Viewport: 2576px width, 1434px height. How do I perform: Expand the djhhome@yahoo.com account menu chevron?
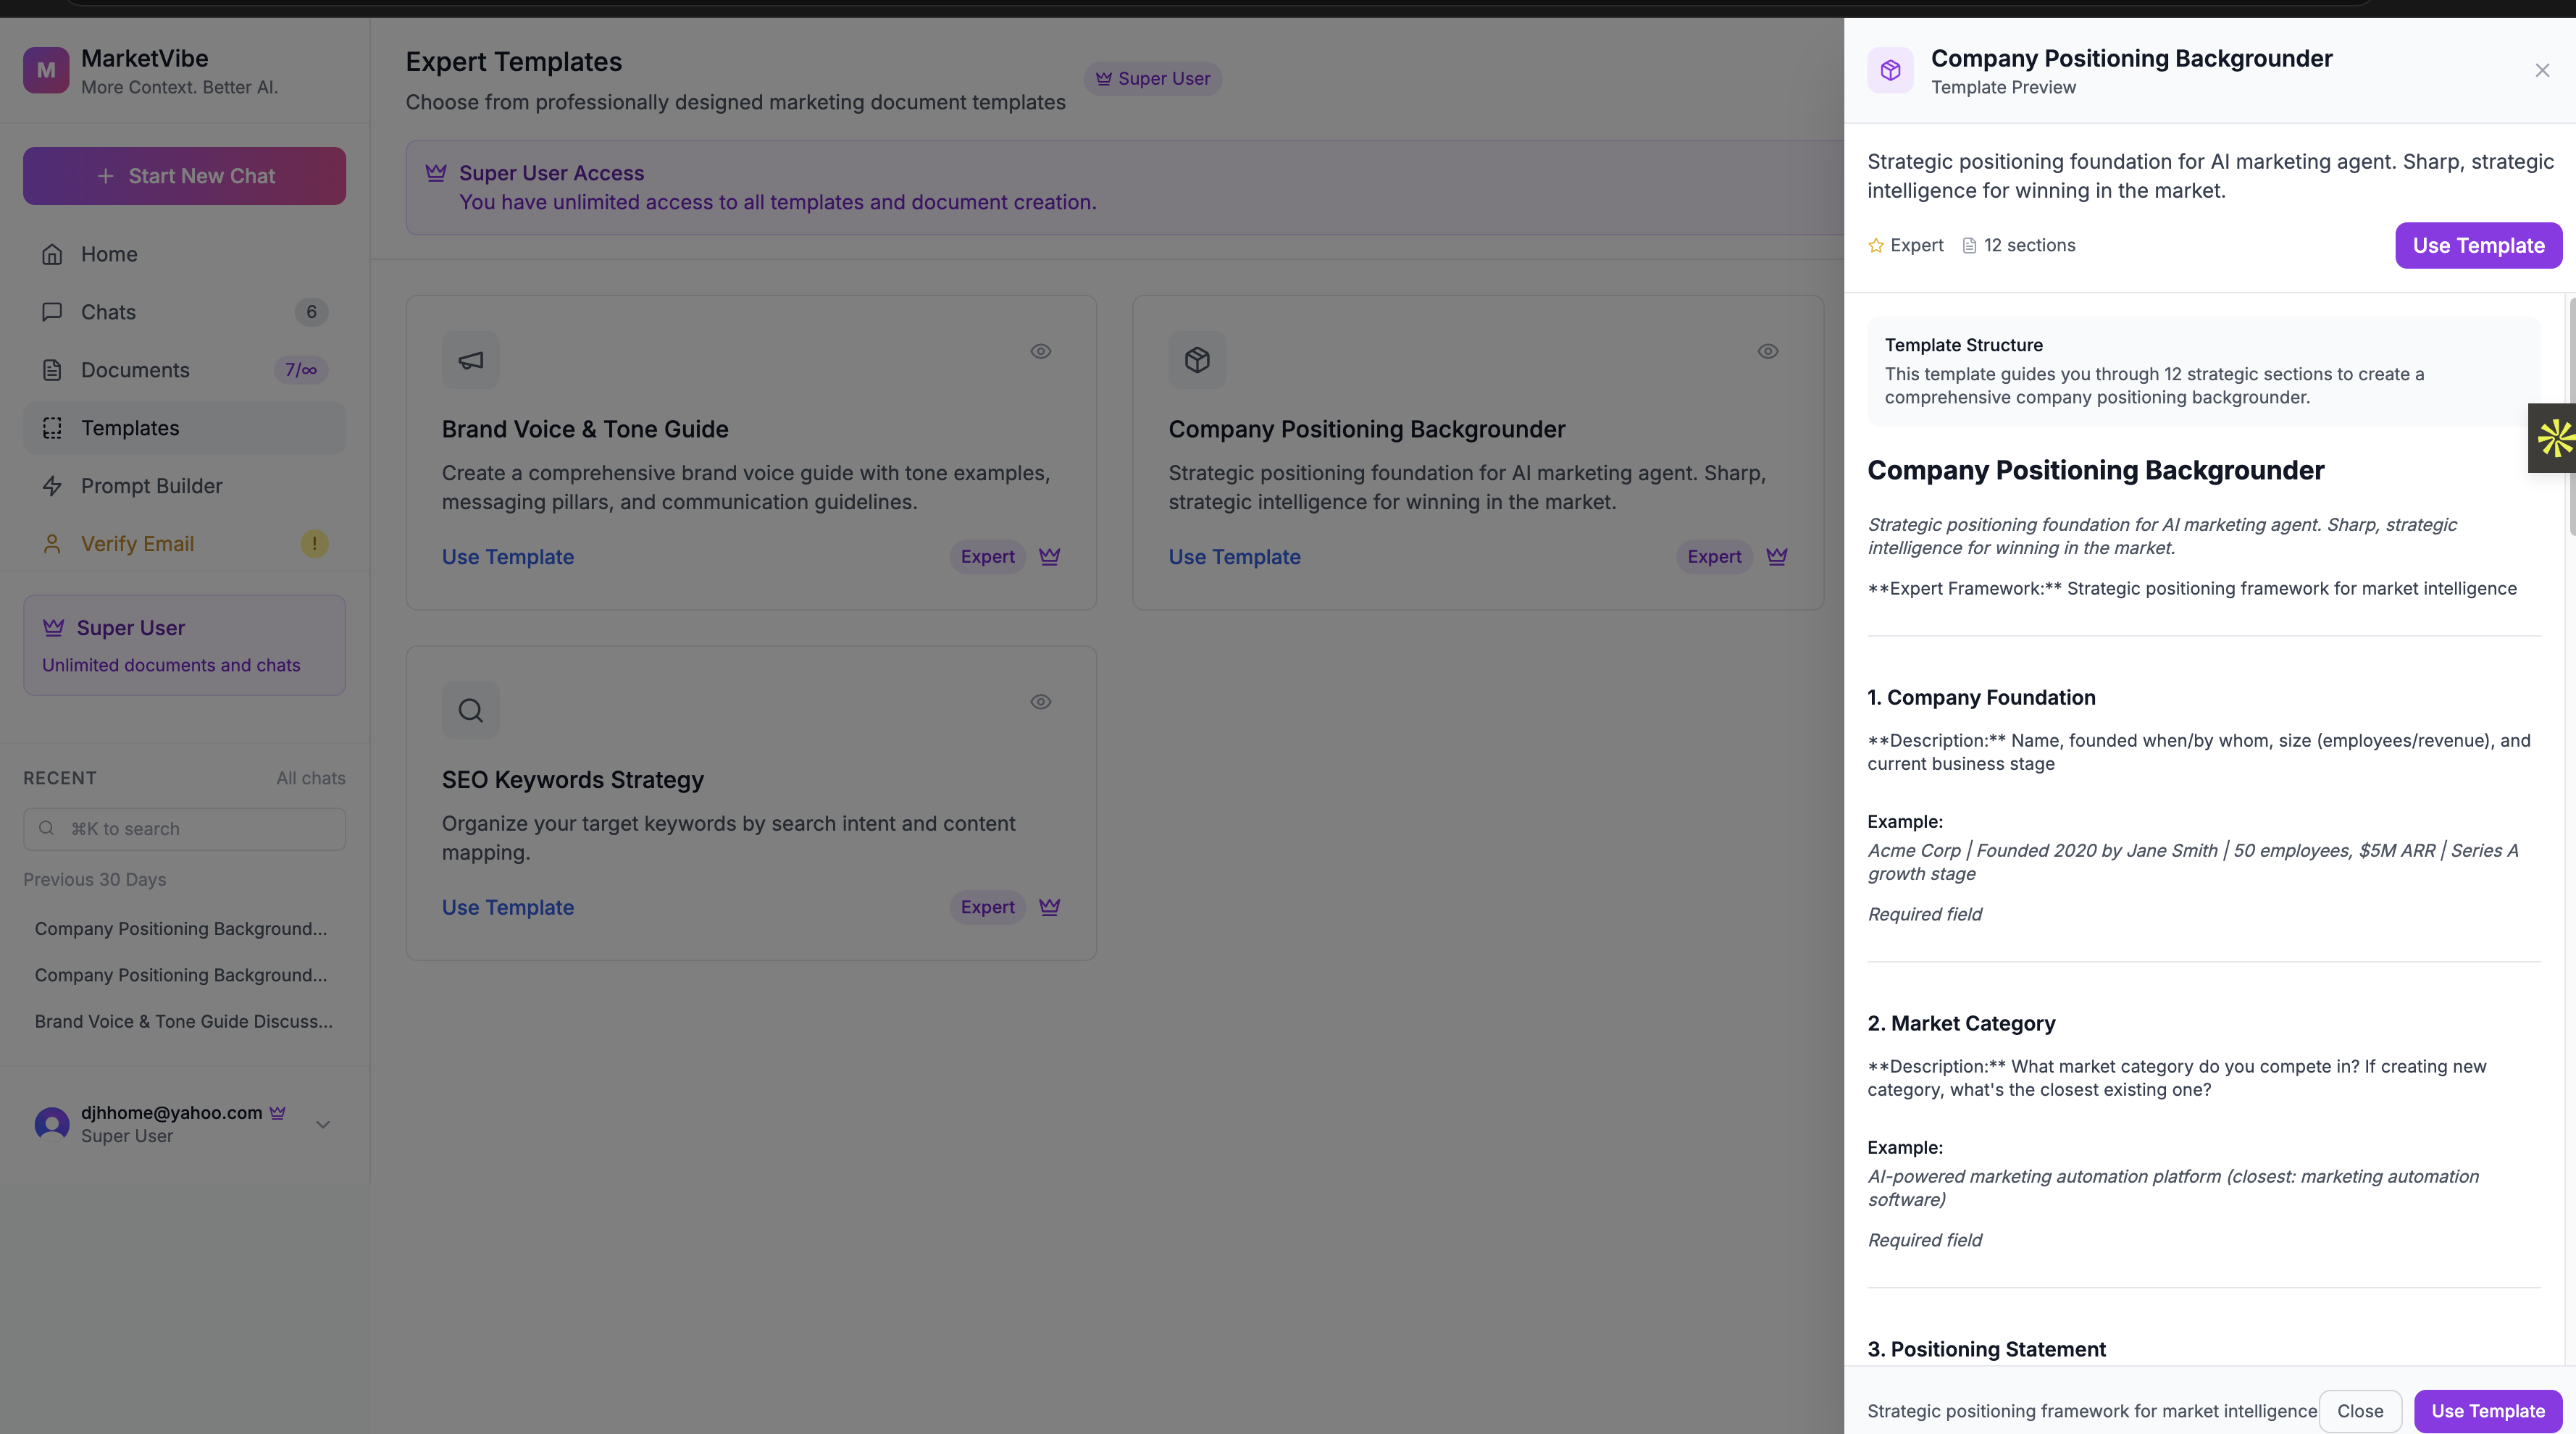(x=323, y=1124)
